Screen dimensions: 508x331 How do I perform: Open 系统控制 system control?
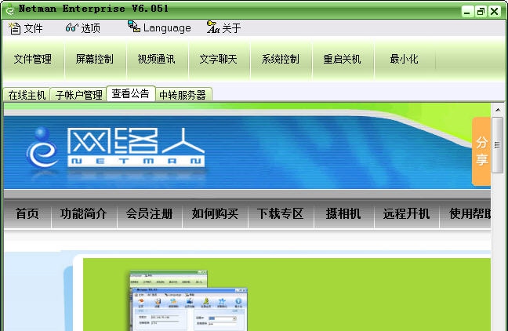click(280, 60)
